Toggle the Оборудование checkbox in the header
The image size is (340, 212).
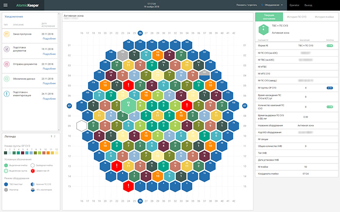tap(263, 5)
